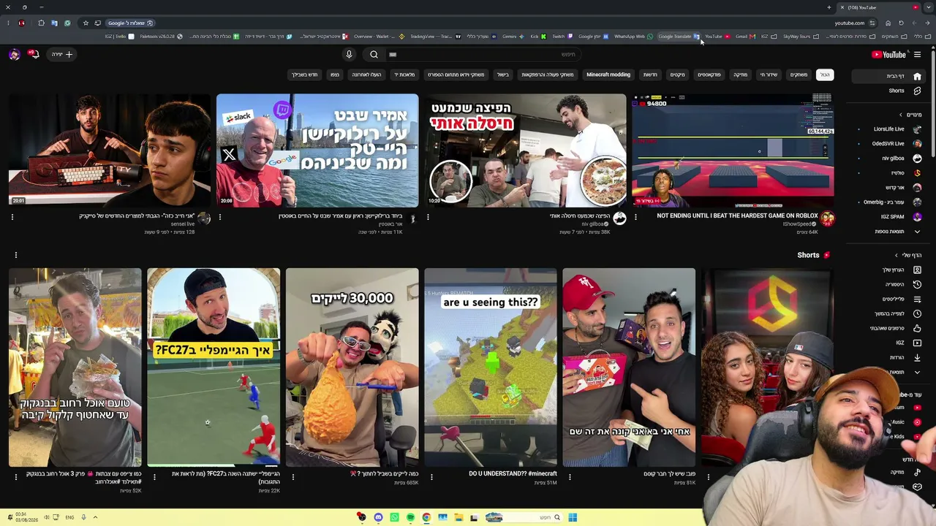Click 'NOT ENDING UNTIL I BEAT' video title

(737, 216)
